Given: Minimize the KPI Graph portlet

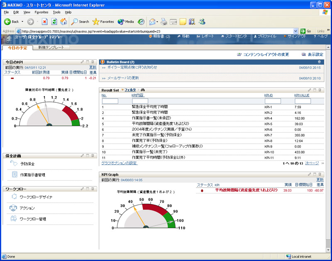Looking at the screenshot, I should 315,174.
